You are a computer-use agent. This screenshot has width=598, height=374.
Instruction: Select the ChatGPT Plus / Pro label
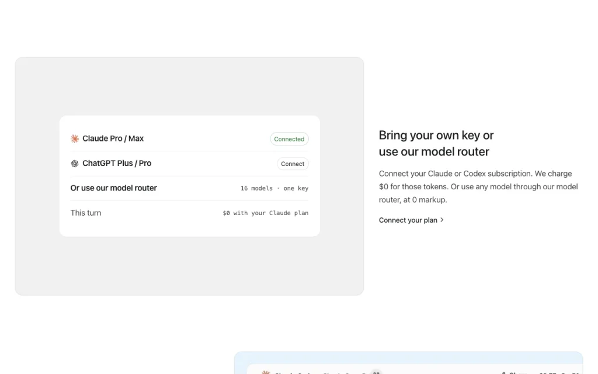117,164
